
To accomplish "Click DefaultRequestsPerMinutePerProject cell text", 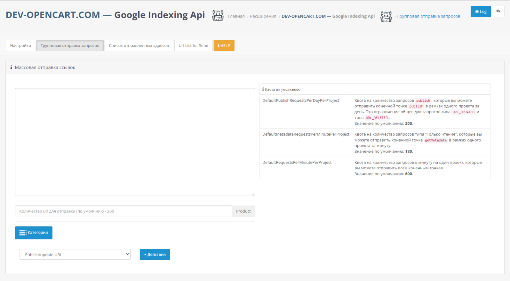I will (297, 162).
